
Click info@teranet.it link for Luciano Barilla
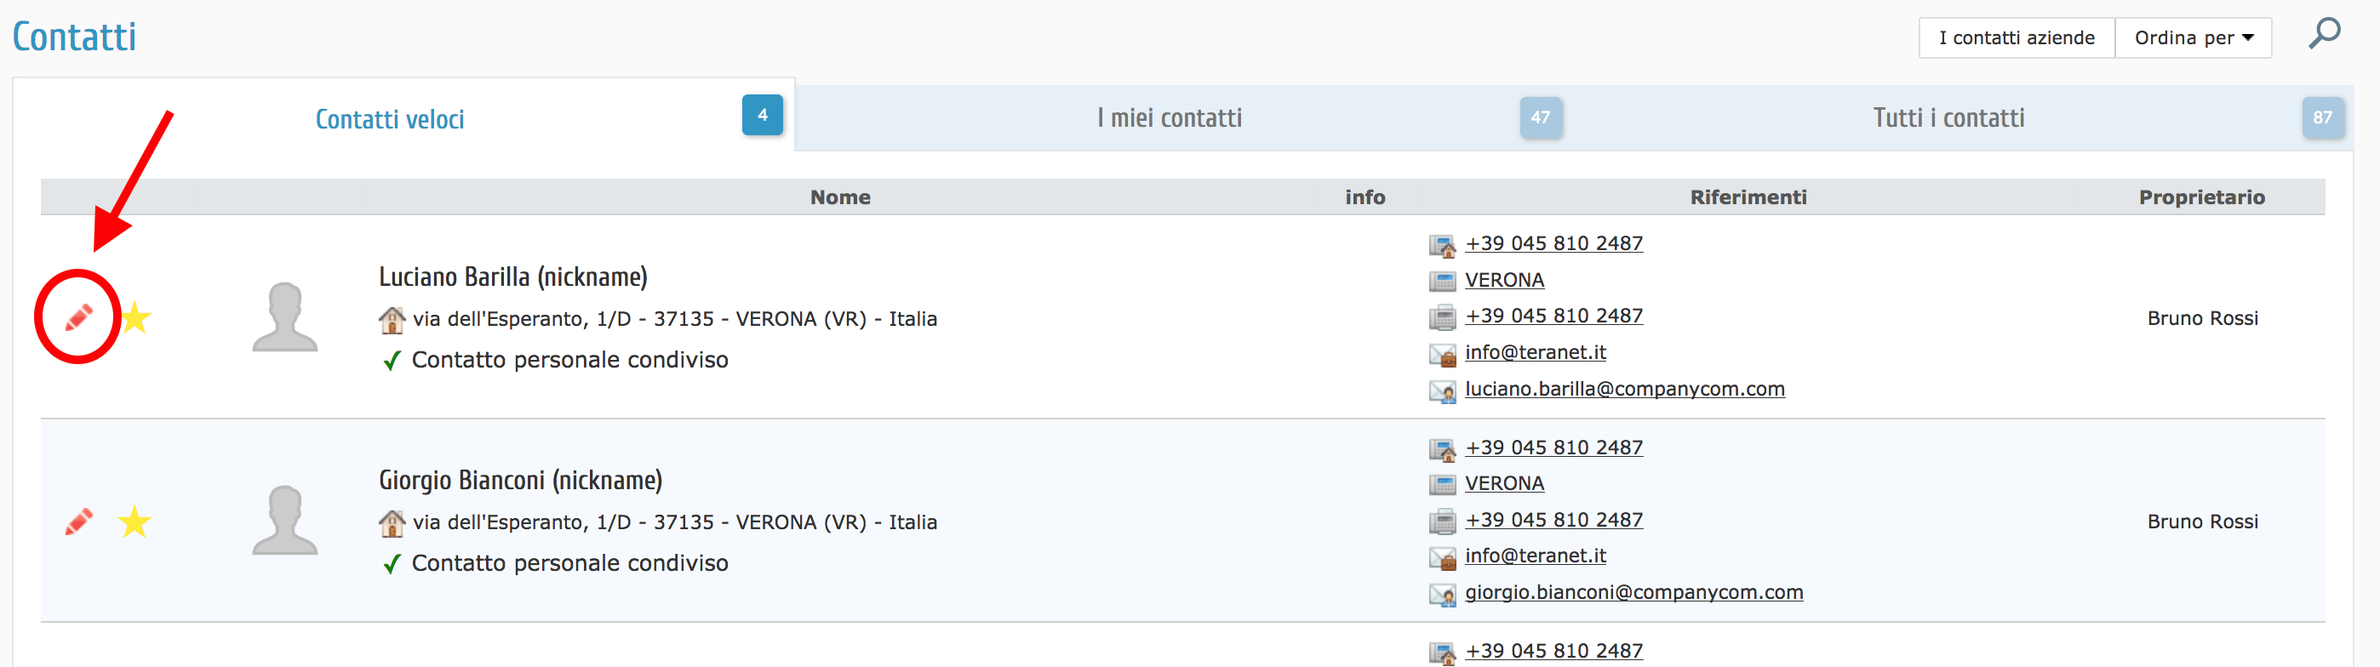click(x=1535, y=352)
